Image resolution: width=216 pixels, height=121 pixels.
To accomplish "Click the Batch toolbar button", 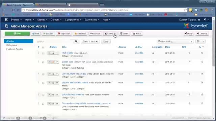I will pos(137,34).
